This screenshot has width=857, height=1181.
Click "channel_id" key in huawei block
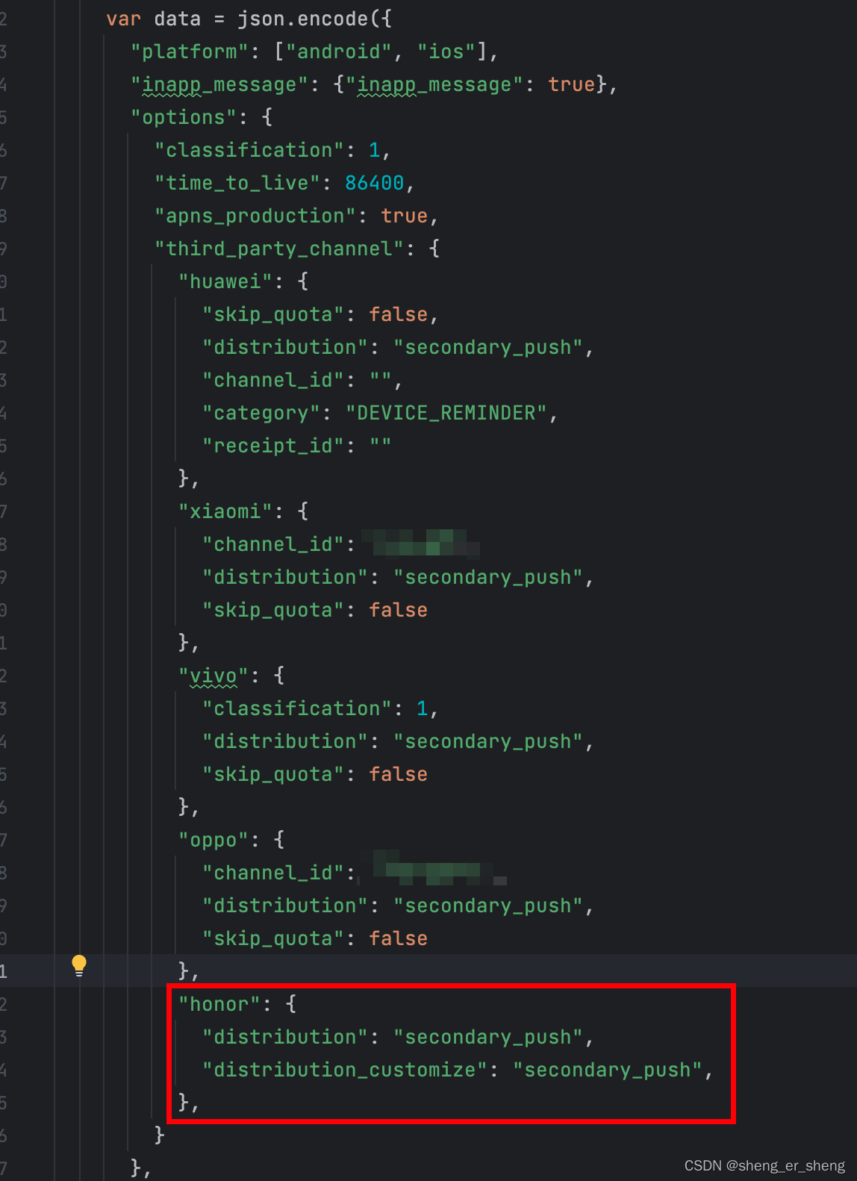[273, 380]
